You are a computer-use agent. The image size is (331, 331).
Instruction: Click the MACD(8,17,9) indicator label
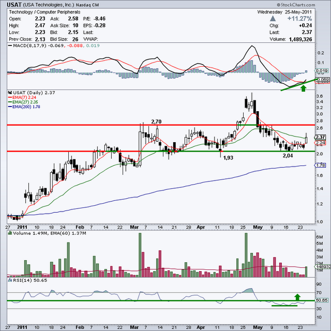pos(29,46)
